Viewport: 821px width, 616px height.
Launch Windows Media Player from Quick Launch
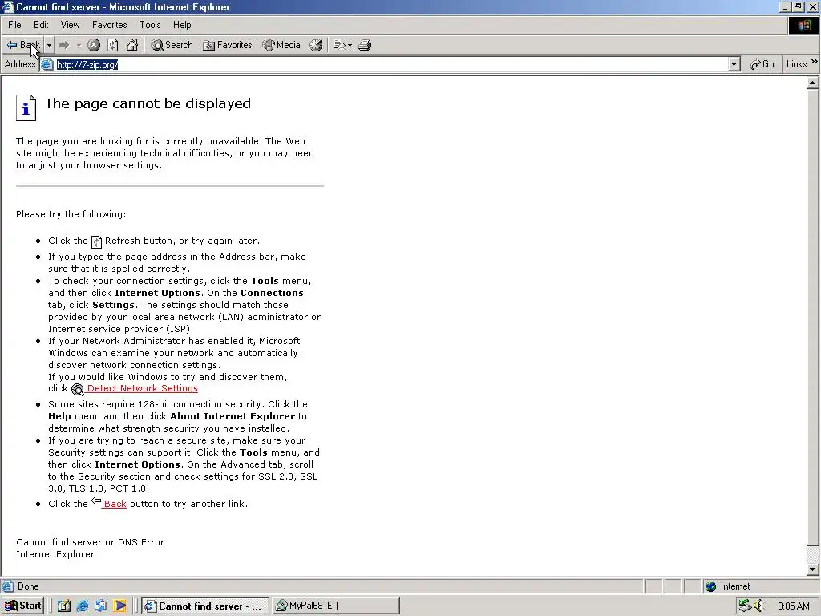tap(119, 606)
